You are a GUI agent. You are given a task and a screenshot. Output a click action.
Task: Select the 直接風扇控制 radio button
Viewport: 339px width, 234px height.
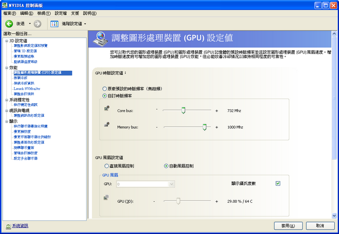[x=106, y=166]
